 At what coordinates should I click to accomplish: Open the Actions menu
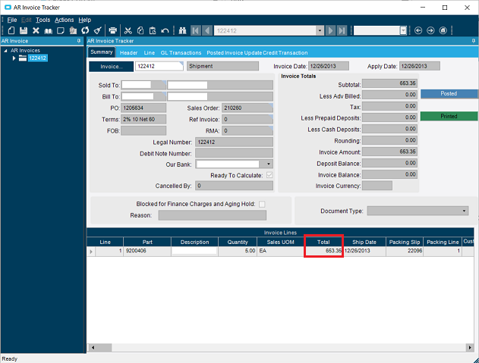pyautogui.click(x=65, y=20)
